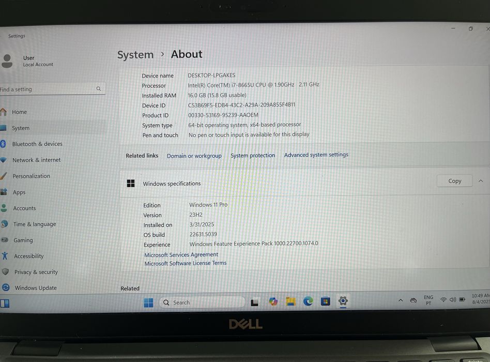Click the User local account profile picture
This screenshot has height=362, width=490.
(x=7, y=61)
